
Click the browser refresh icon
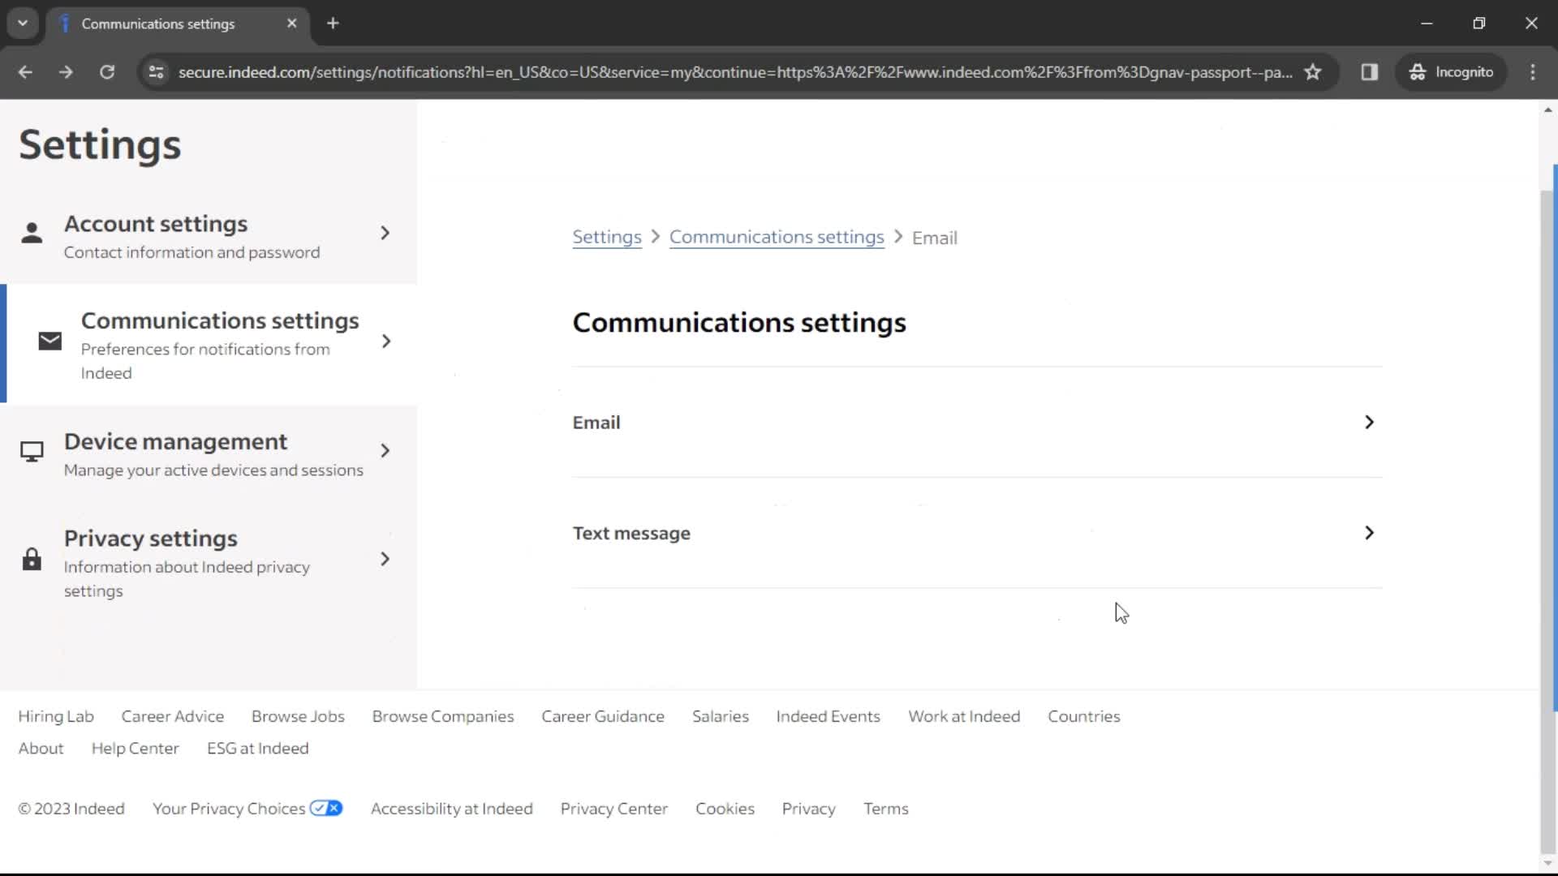click(107, 71)
